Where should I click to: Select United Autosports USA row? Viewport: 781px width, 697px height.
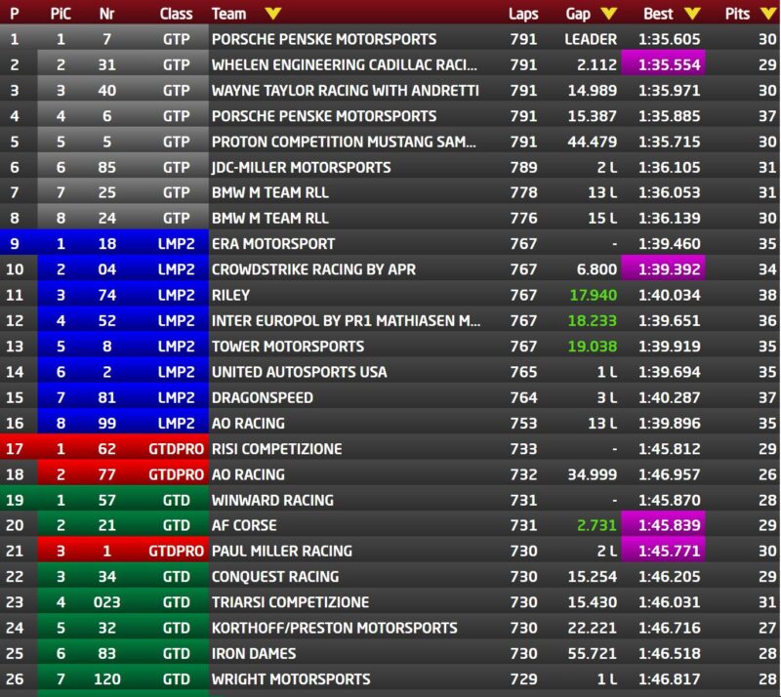pos(390,372)
